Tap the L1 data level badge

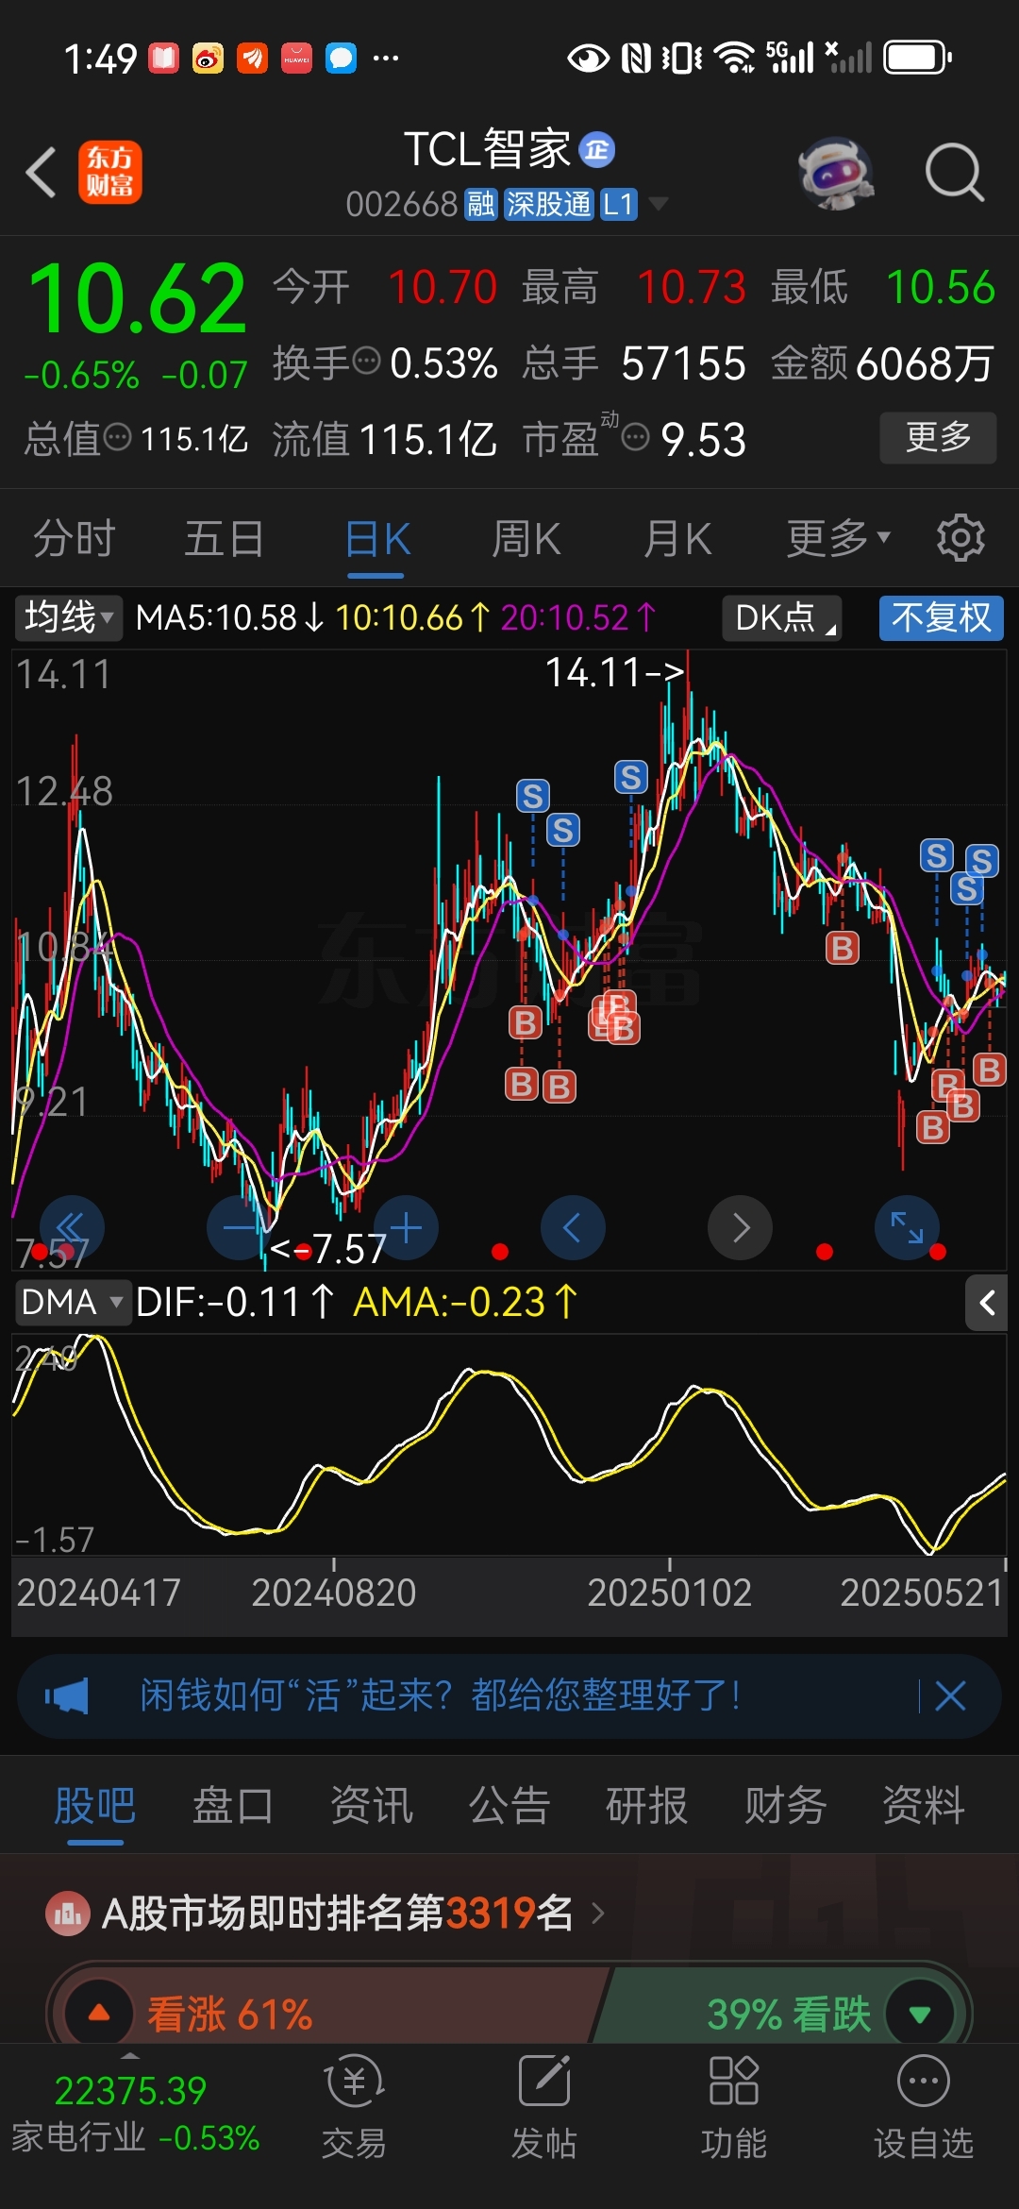[619, 204]
